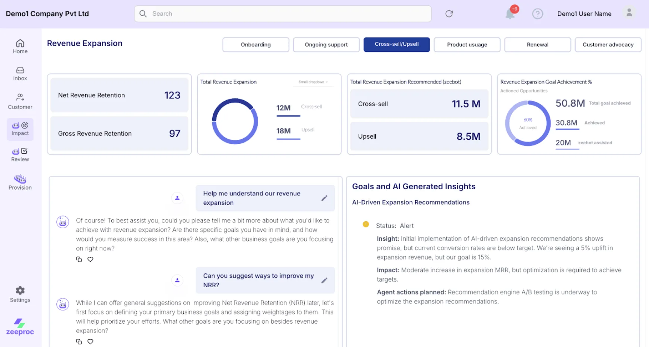Viewport: 650px width, 347px height.
Task: Open the Inbox from the sidebar
Action: pos(20,73)
